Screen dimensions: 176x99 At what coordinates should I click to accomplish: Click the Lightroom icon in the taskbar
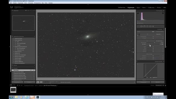[38, 97]
